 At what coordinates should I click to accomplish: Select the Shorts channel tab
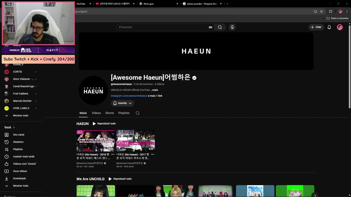tap(109, 113)
